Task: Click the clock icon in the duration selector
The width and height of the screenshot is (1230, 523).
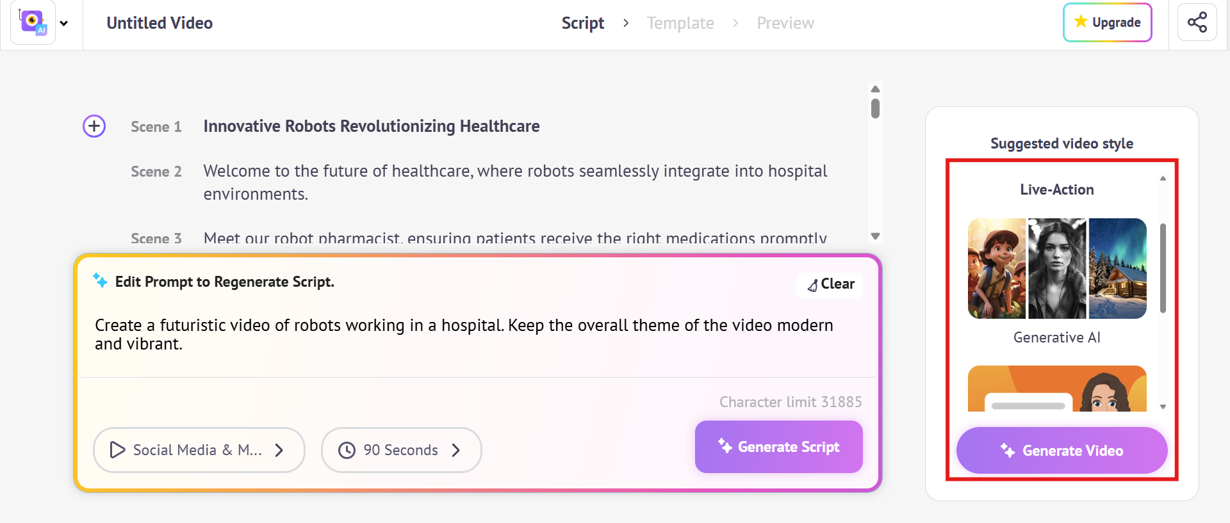Action: [x=347, y=450]
